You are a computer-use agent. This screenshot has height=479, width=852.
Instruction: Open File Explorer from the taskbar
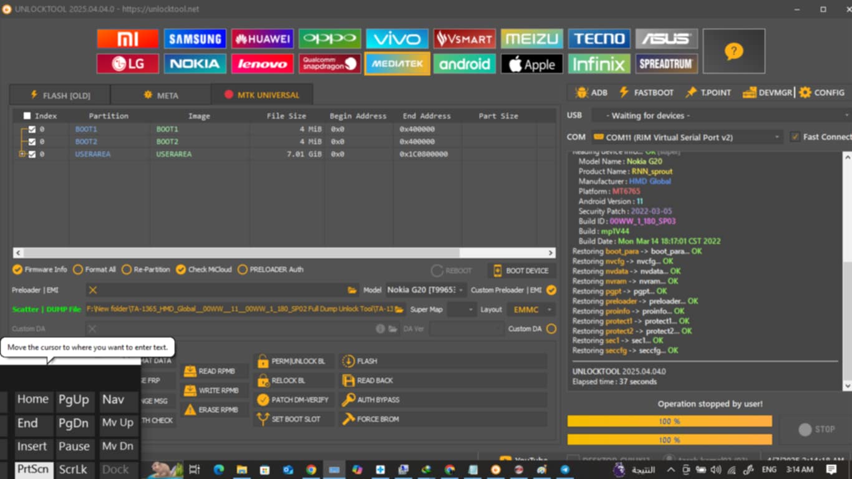(x=241, y=470)
